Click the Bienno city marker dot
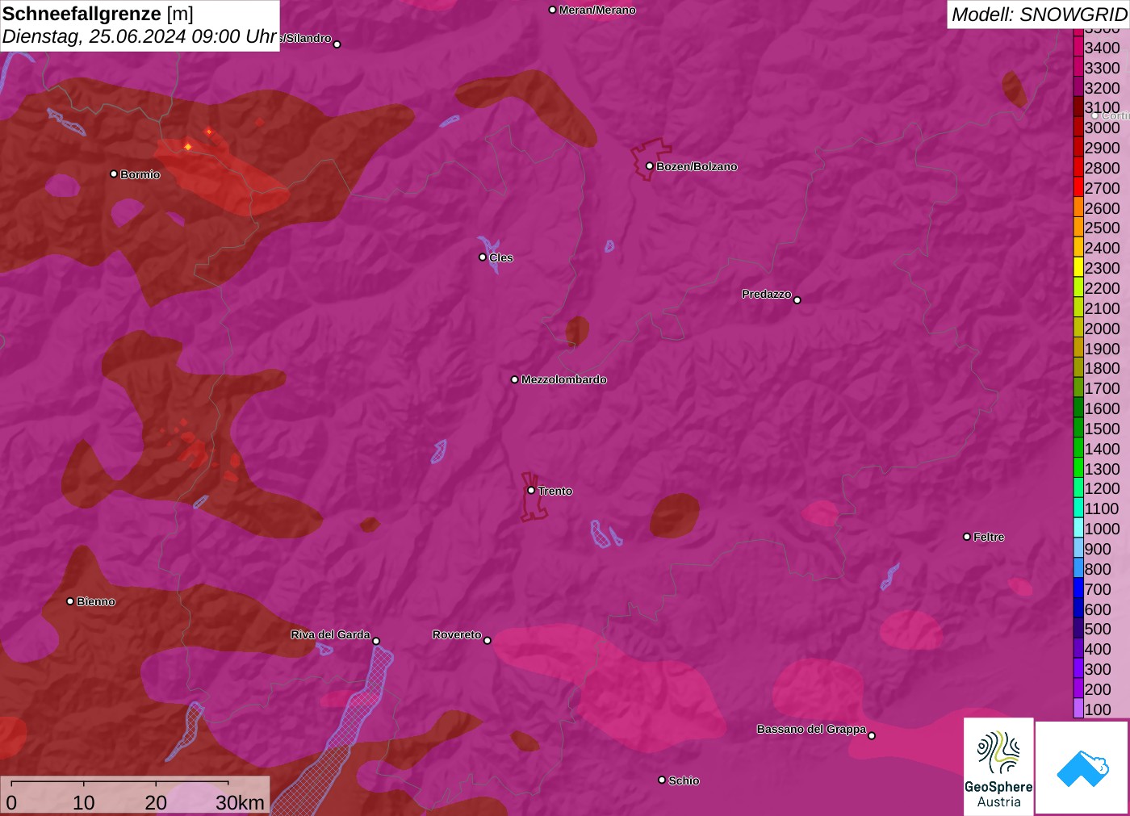Viewport: 1130px width, 816px height. point(70,600)
